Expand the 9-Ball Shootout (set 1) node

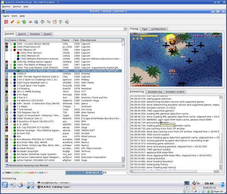11,118
